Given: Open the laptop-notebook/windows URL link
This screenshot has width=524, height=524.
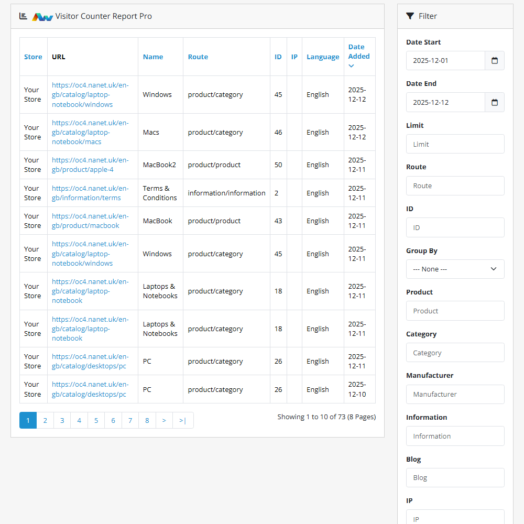Looking at the screenshot, I should [89, 94].
